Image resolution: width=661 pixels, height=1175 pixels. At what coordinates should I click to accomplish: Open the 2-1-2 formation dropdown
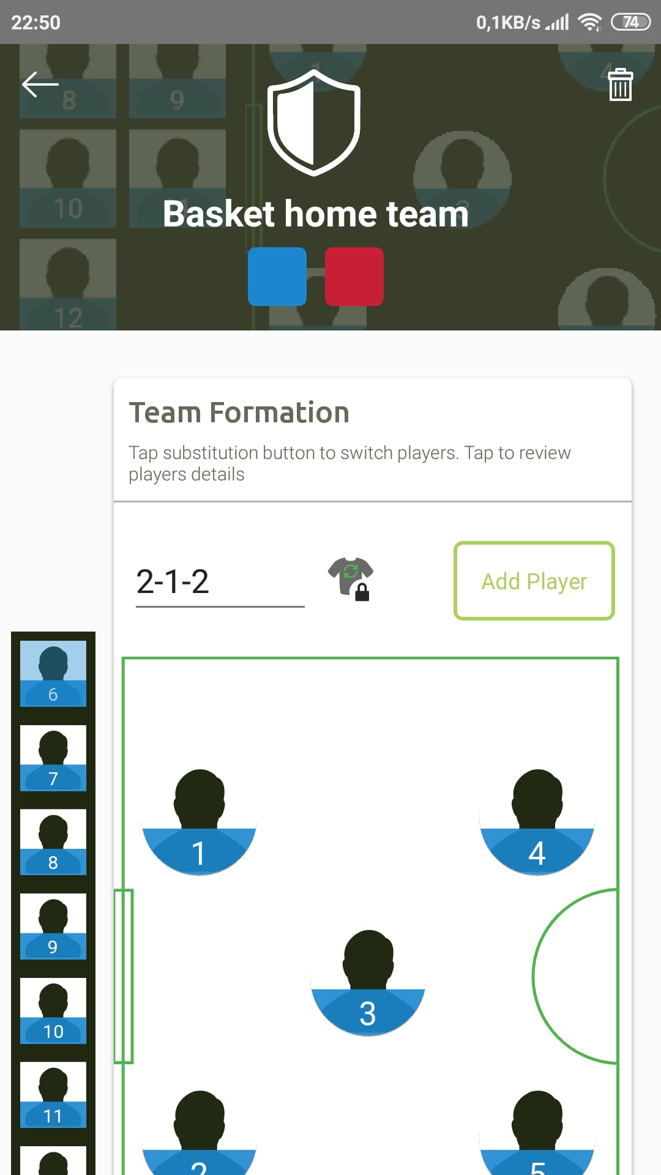pyautogui.click(x=220, y=581)
